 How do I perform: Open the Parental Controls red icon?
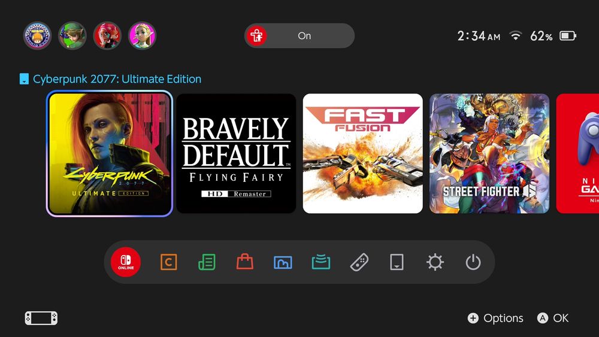tap(256, 36)
